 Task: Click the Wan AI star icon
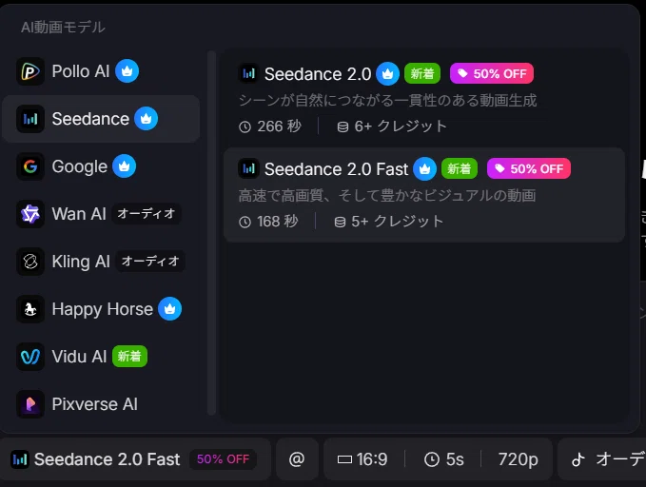click(30, 214)
